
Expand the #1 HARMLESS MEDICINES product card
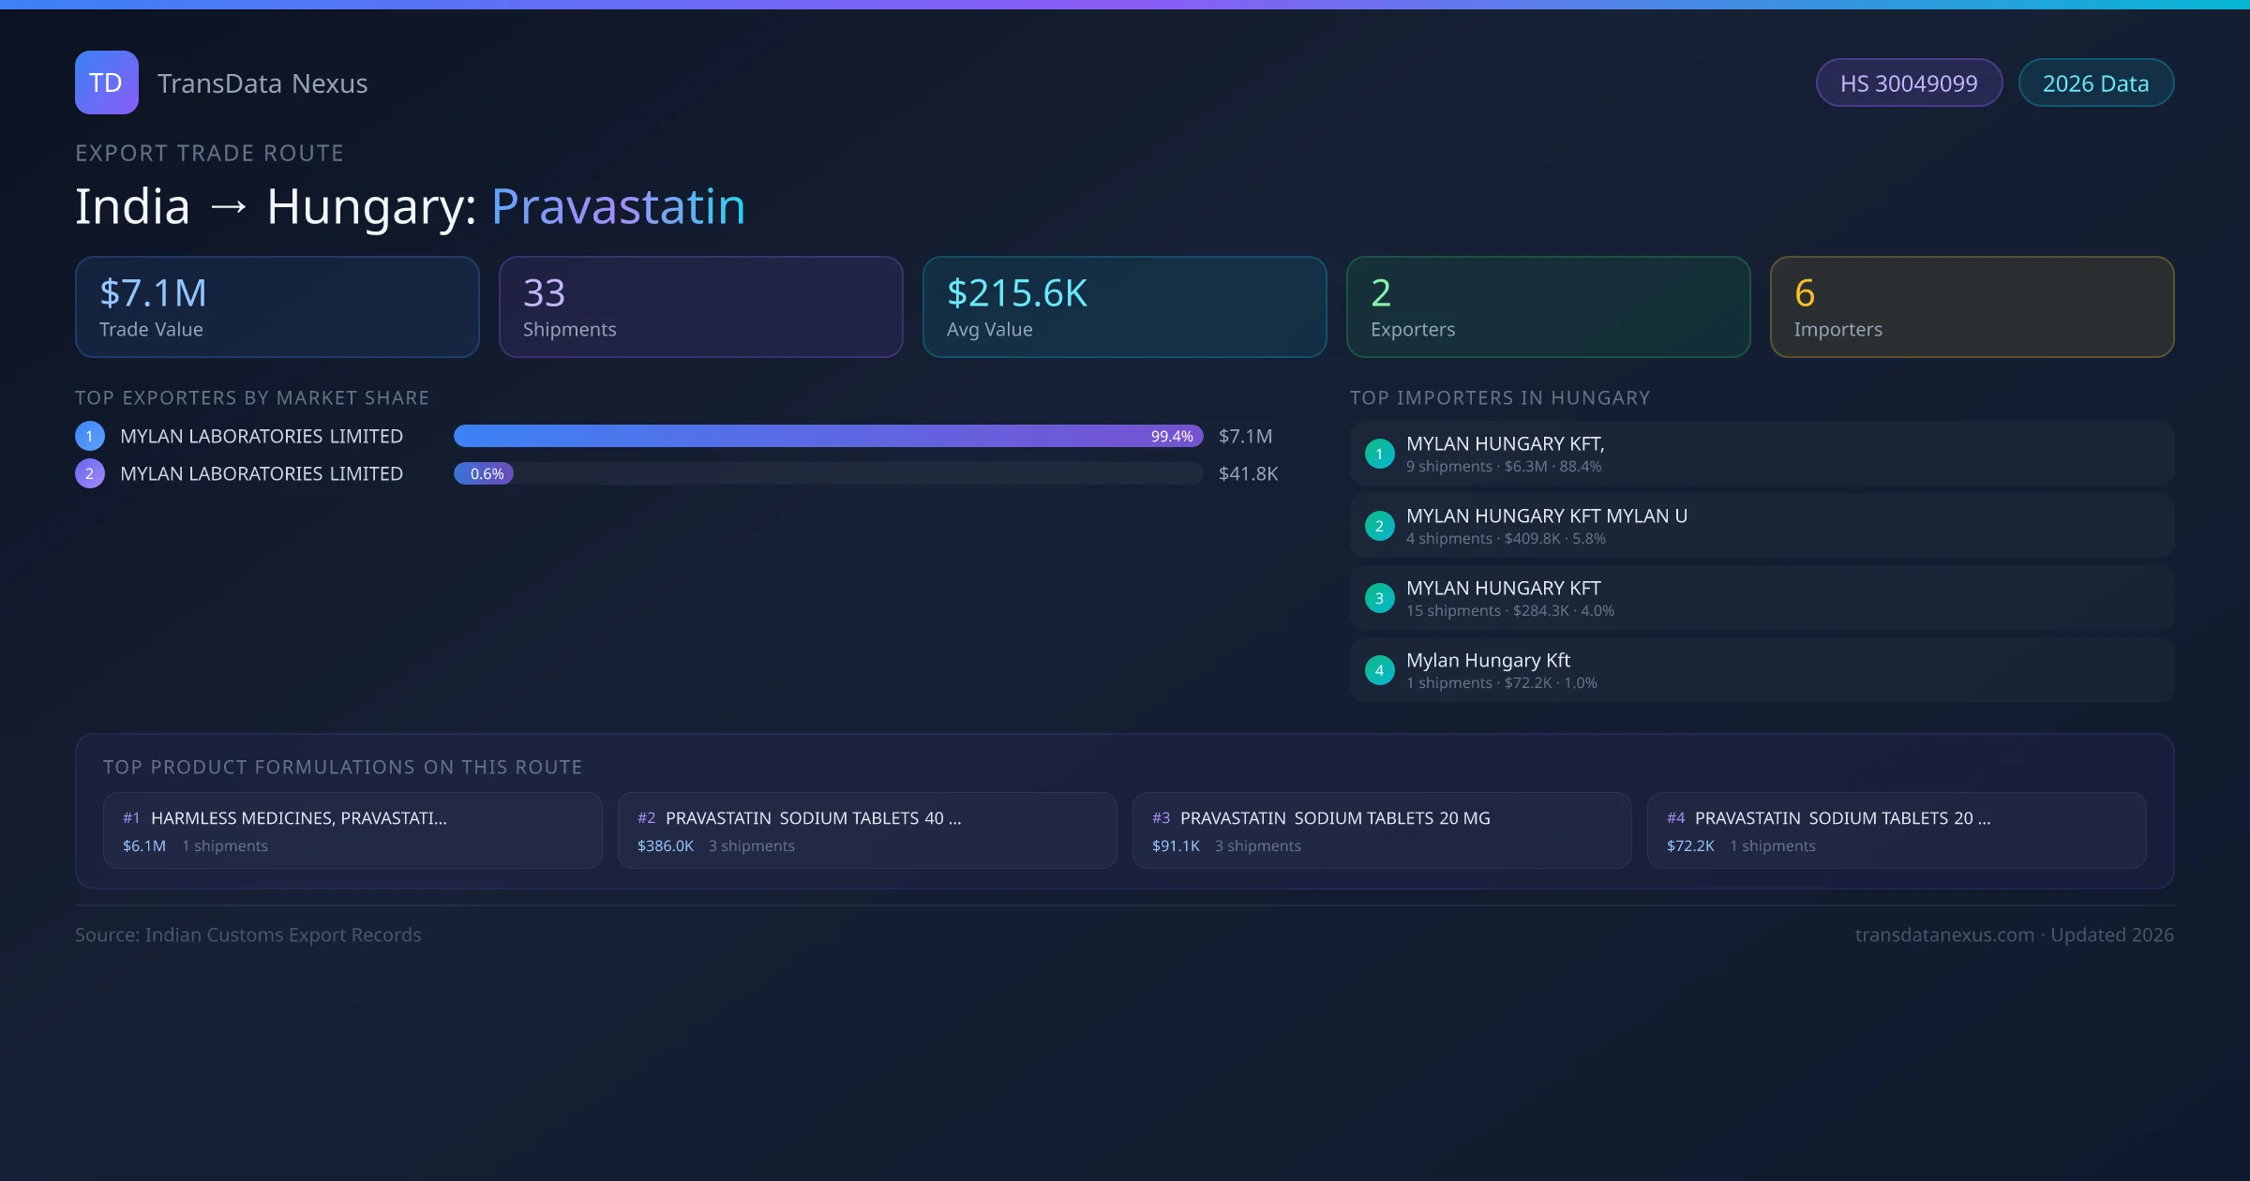pos(352,830)
